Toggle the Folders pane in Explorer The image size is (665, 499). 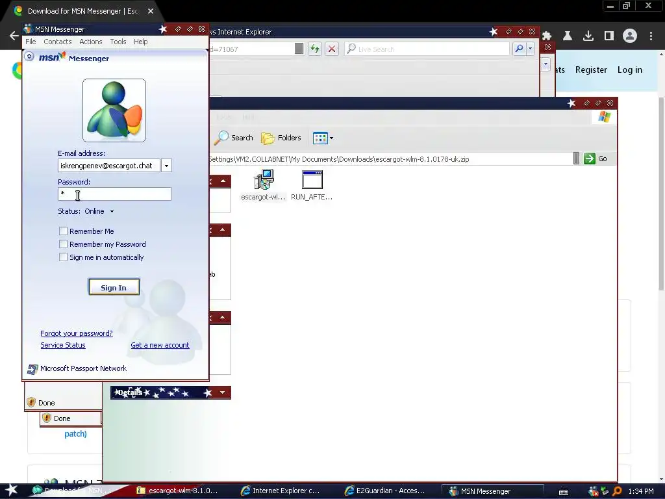coord(281,138)
